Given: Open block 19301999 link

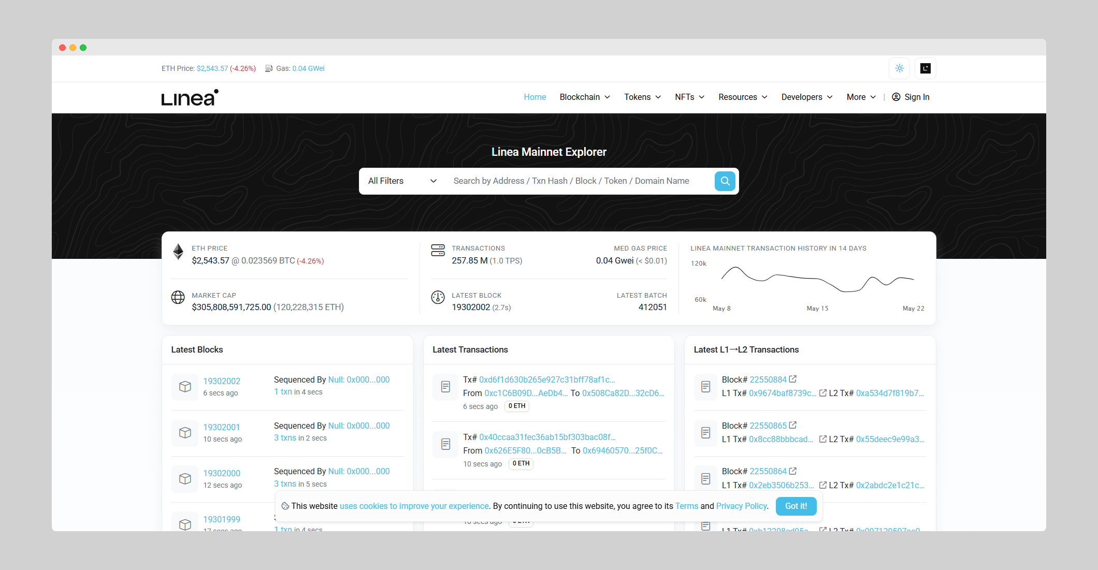Looking at the screenshot, I should 222,519.
